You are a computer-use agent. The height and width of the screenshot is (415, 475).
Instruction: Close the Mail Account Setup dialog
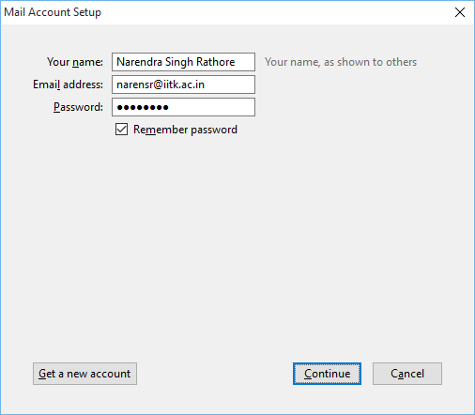click(460, 12)
